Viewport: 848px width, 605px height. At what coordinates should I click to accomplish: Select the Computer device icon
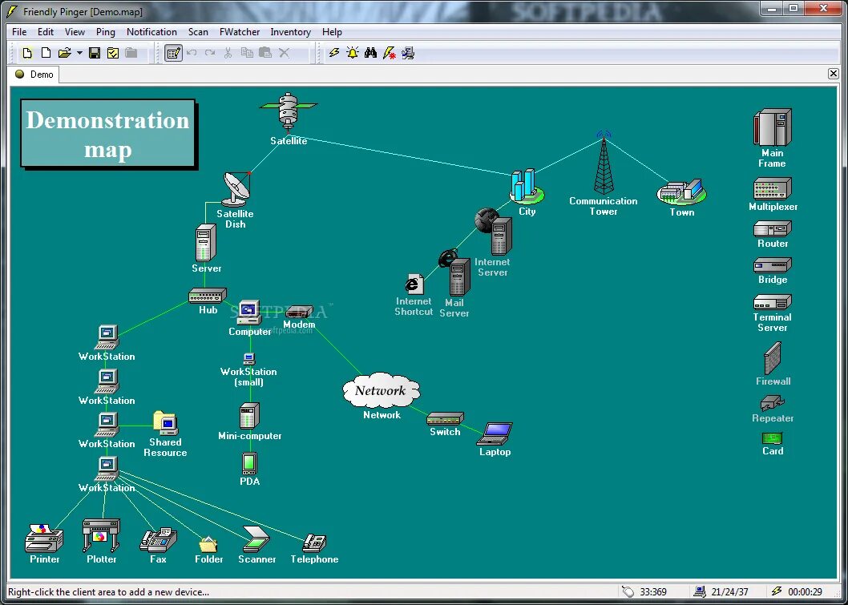pyautogui.click(x=248, y=313)
